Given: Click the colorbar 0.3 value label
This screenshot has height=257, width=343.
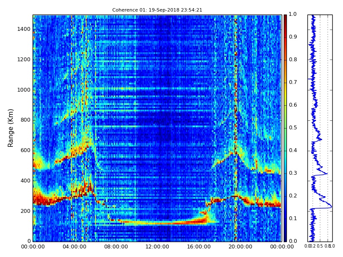Looking at the screenshot, I should [x=293, y=173].
